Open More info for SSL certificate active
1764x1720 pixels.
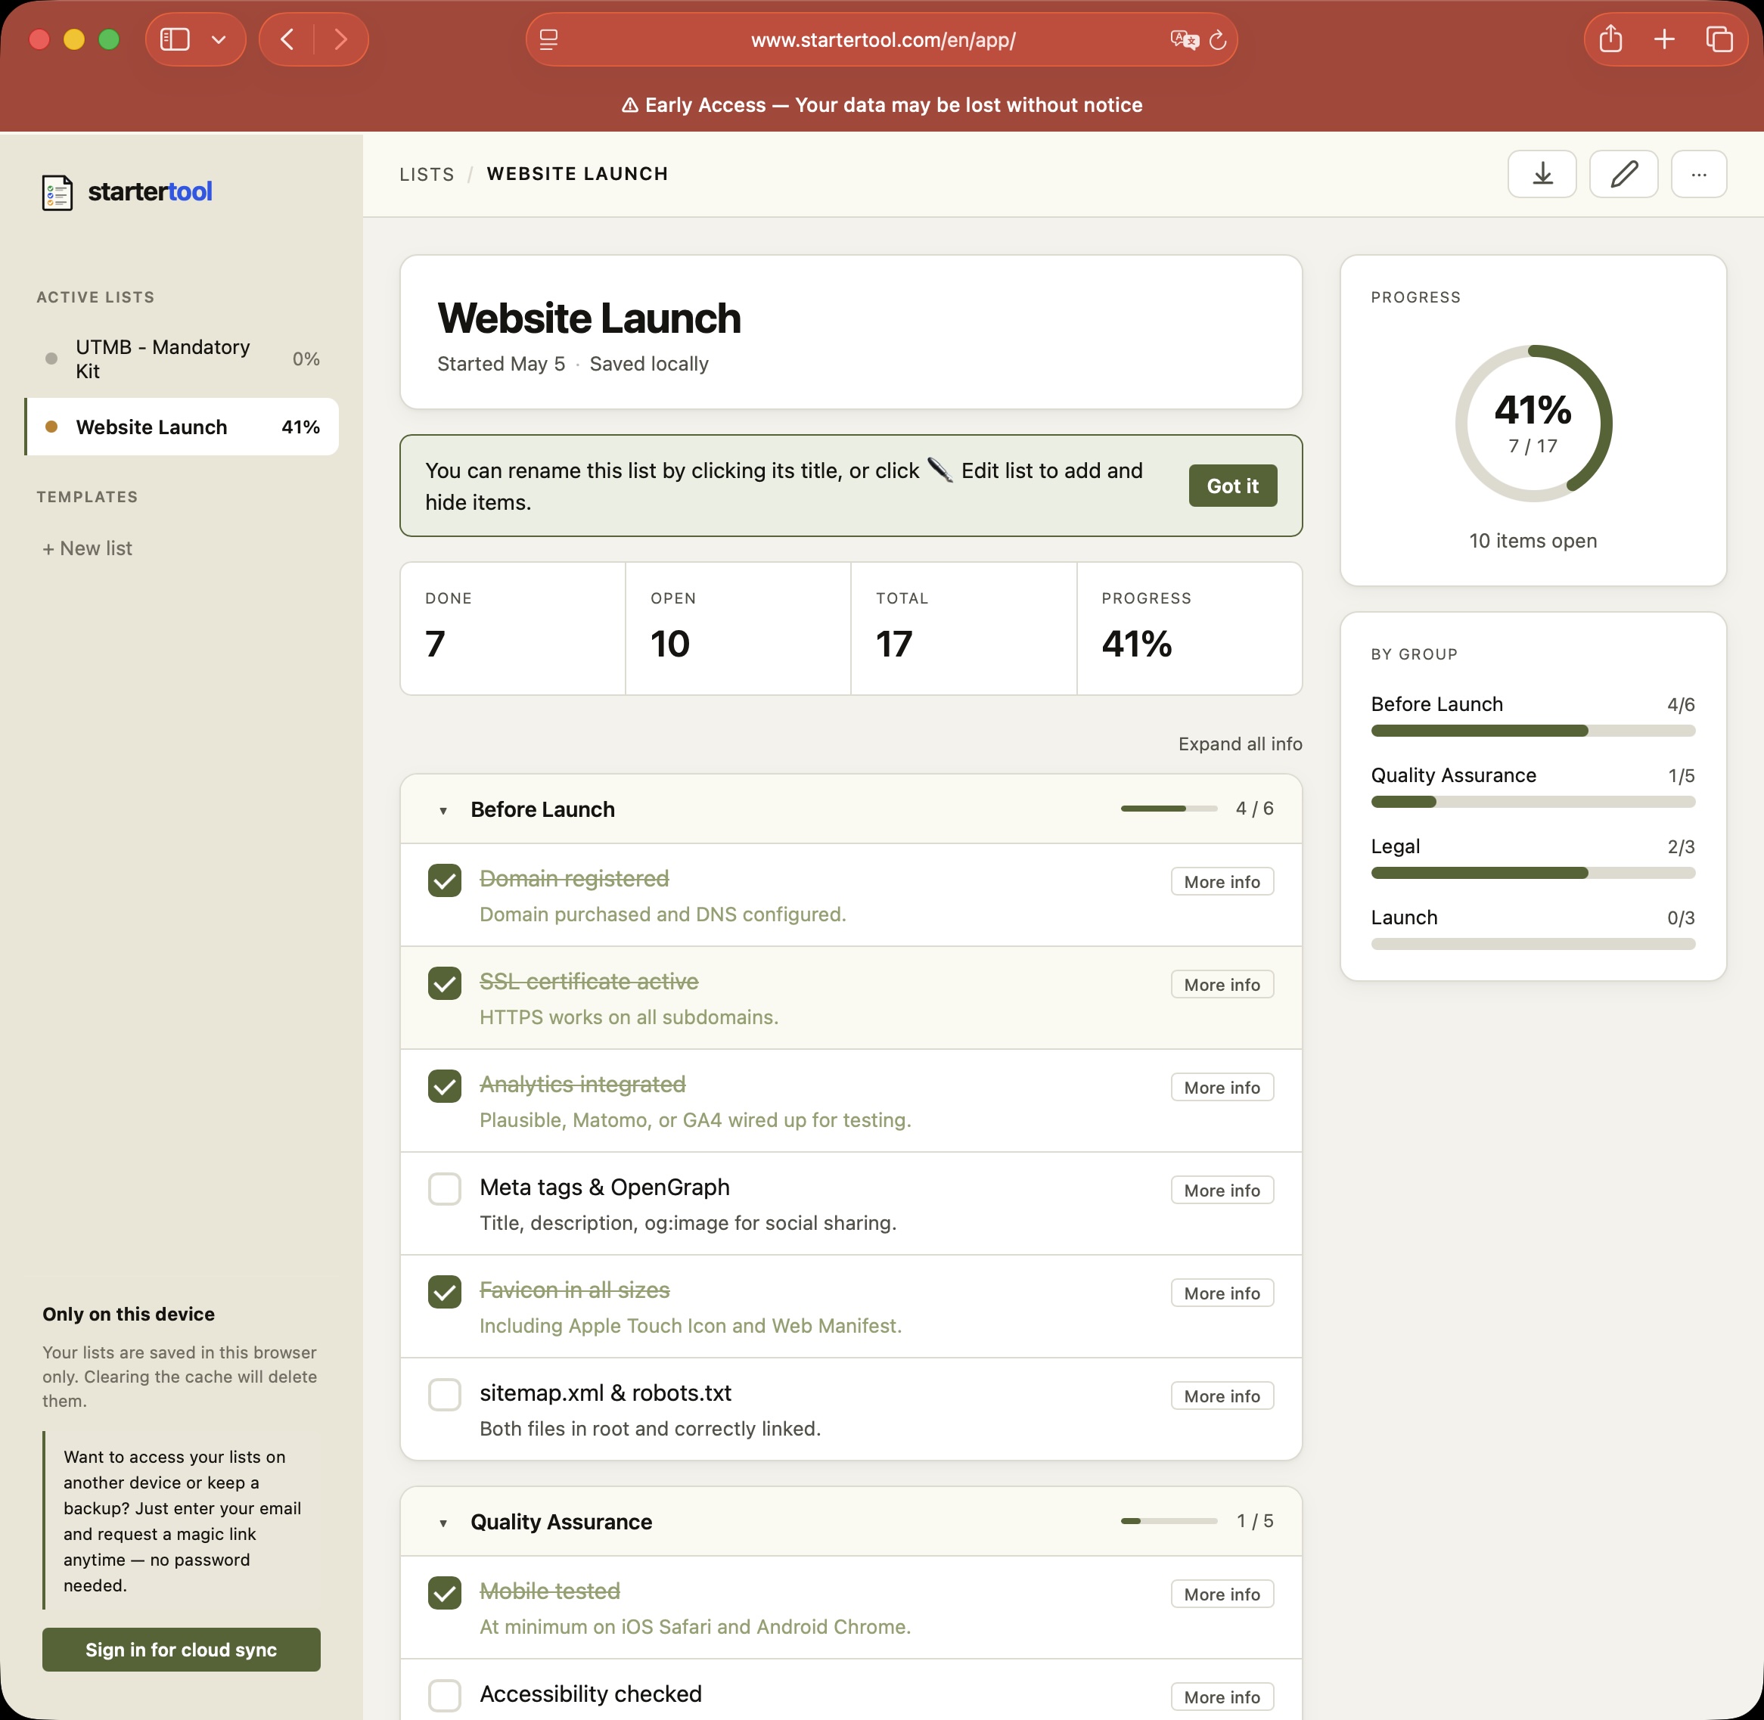(x=1222, y=985)
